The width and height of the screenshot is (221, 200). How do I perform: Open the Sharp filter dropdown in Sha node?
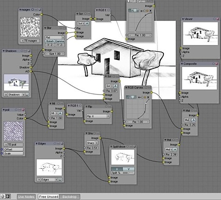click(92, 143)
